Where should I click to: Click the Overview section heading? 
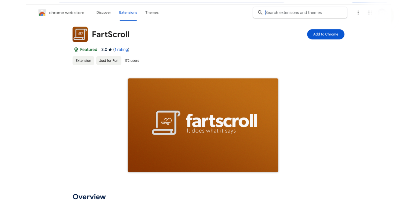[x=89, y=197]
